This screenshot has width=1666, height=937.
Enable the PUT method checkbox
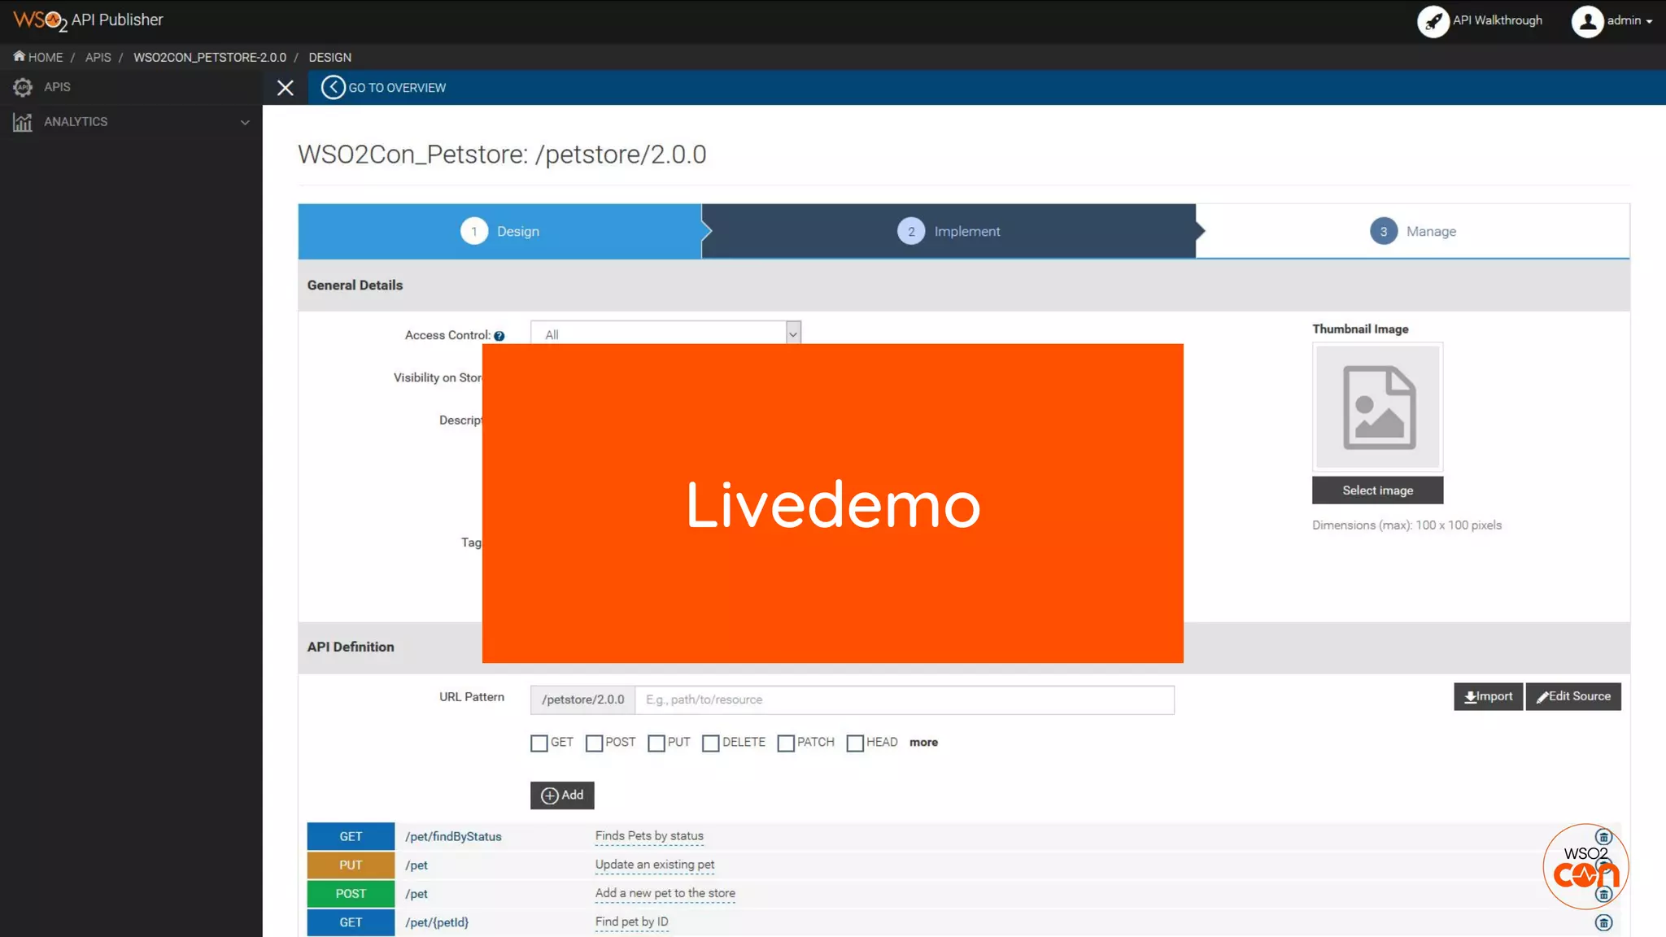[656, 743]
